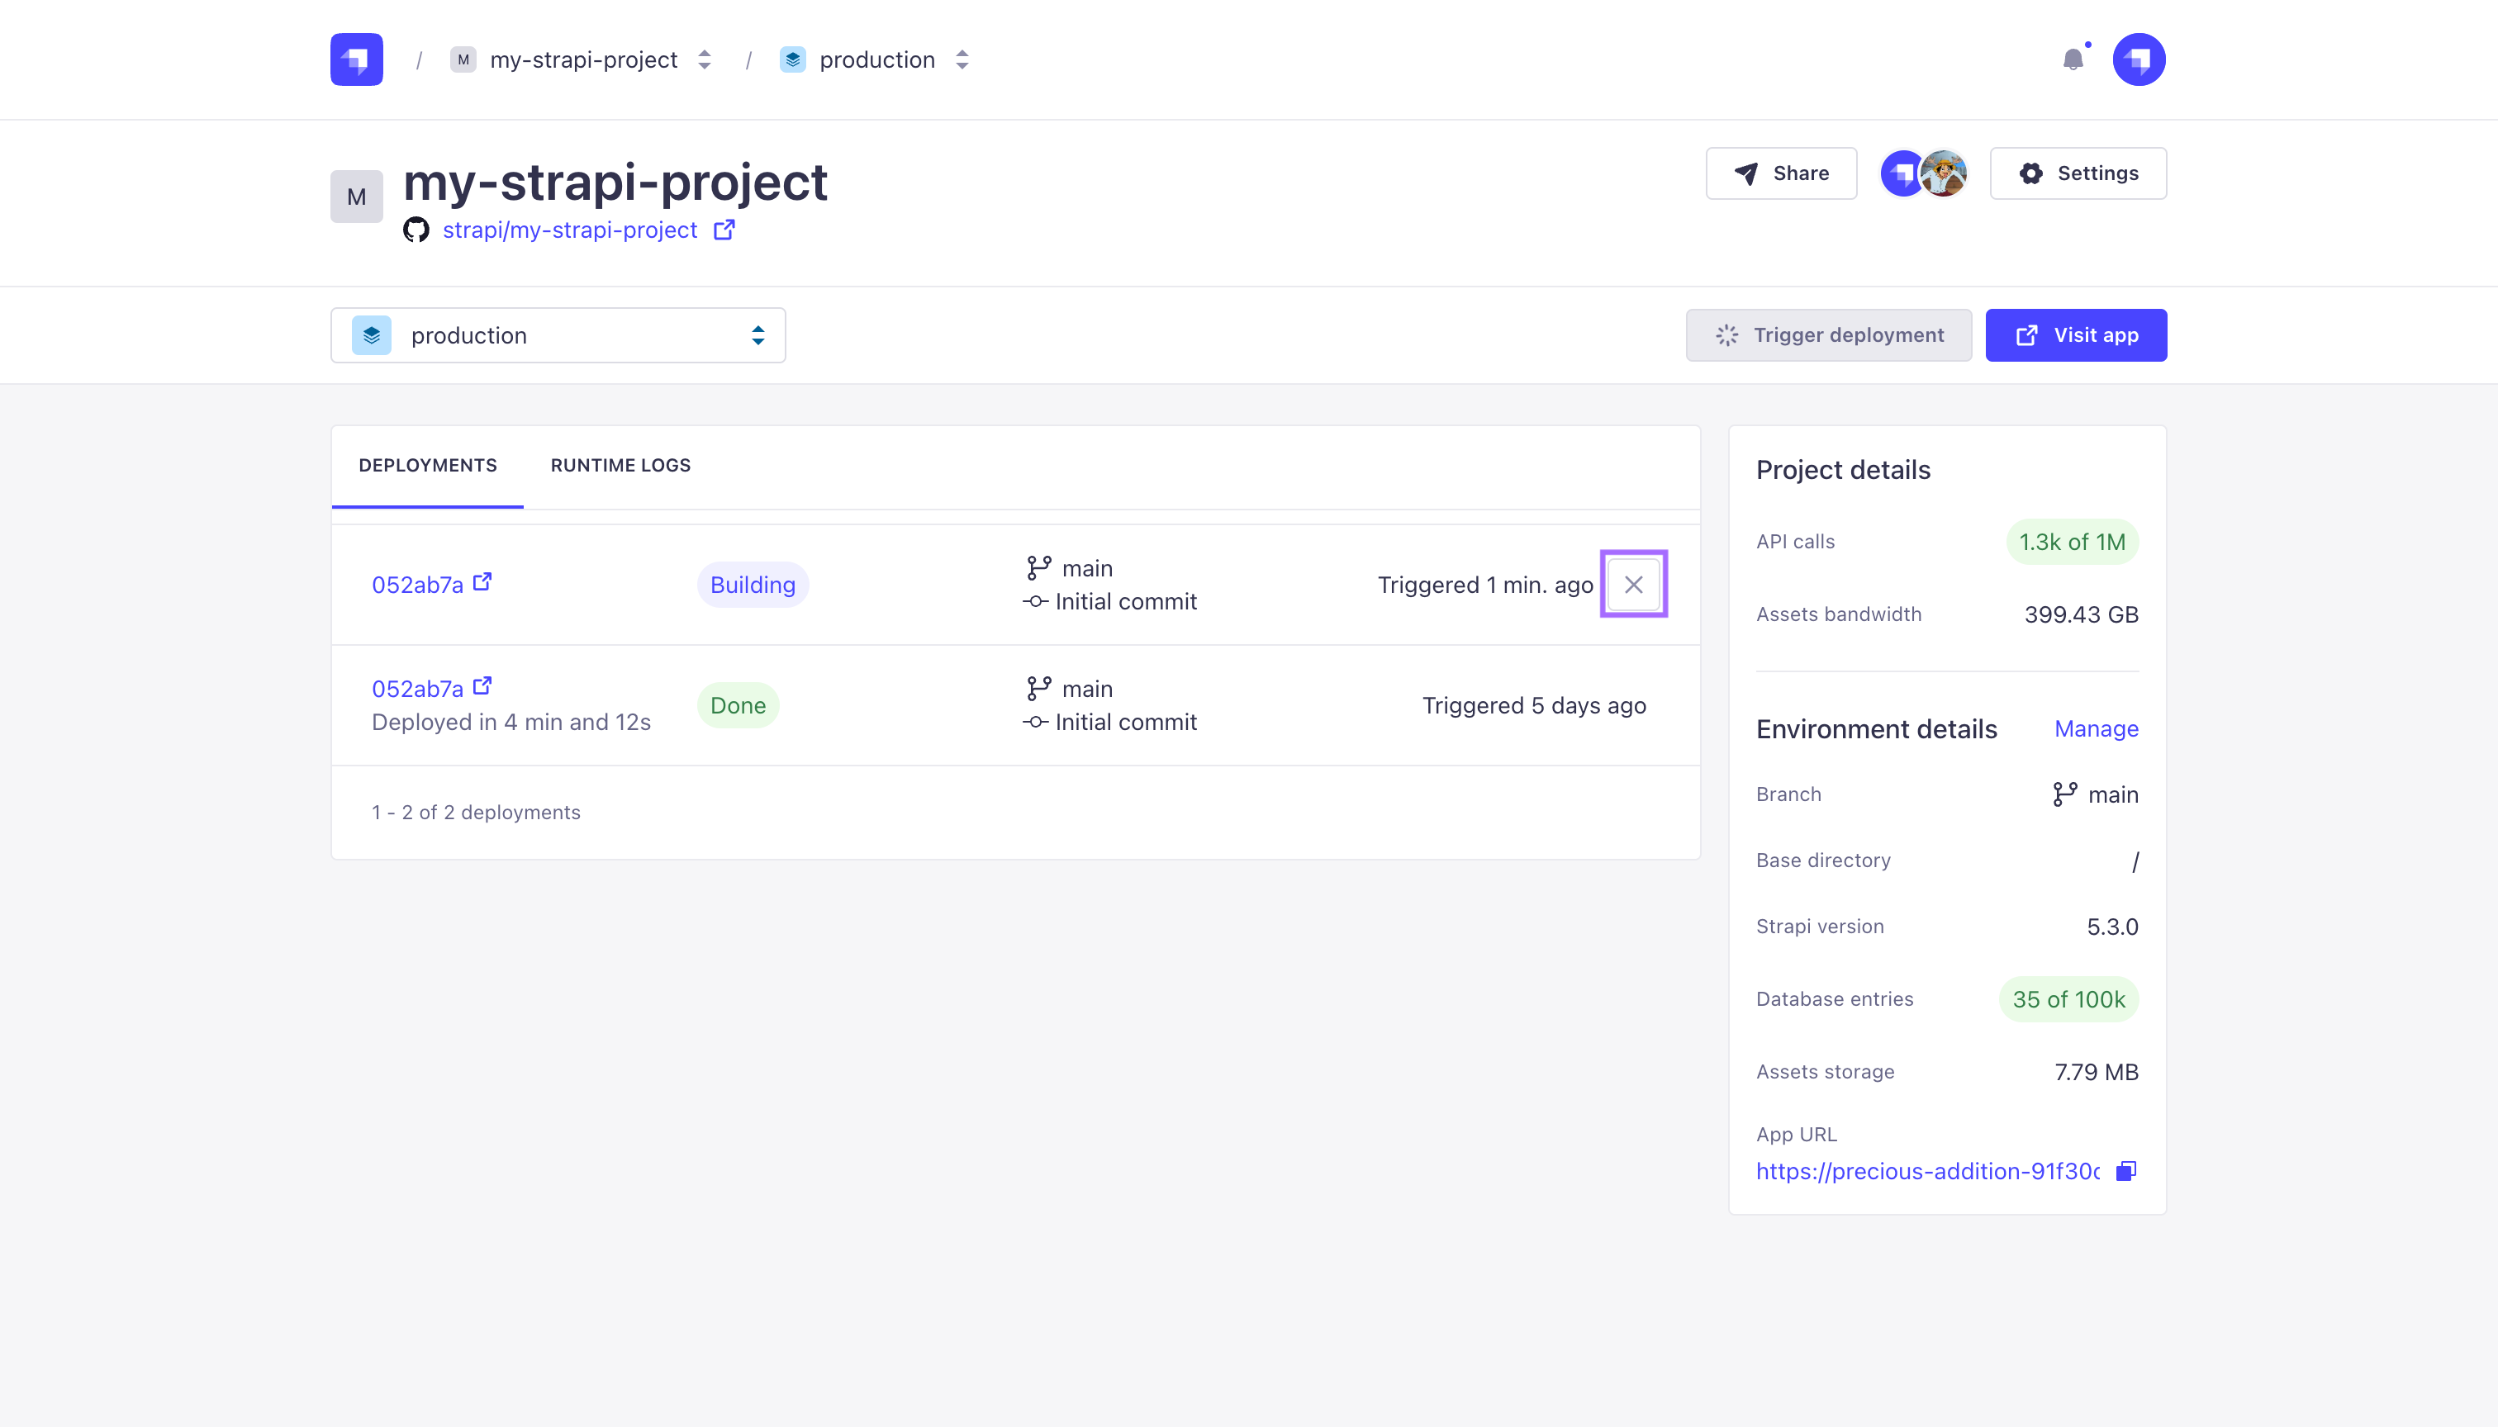Image resolution: width=2498 pixels, height=1427 pixels.
Task: Open the production environment select box
Action: [x=558, y=335]
